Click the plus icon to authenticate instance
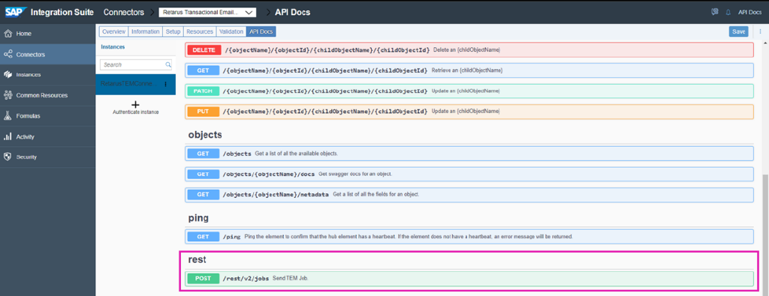The image size is (769, 296). pyautogui.click(x=136, y=105)
